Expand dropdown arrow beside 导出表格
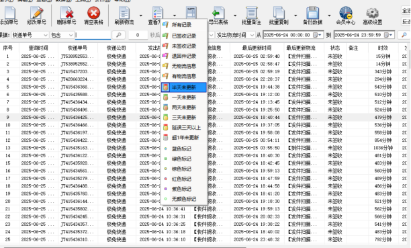 coord(235,15)
